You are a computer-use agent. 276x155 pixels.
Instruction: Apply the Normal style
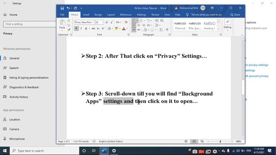[180, 25]
